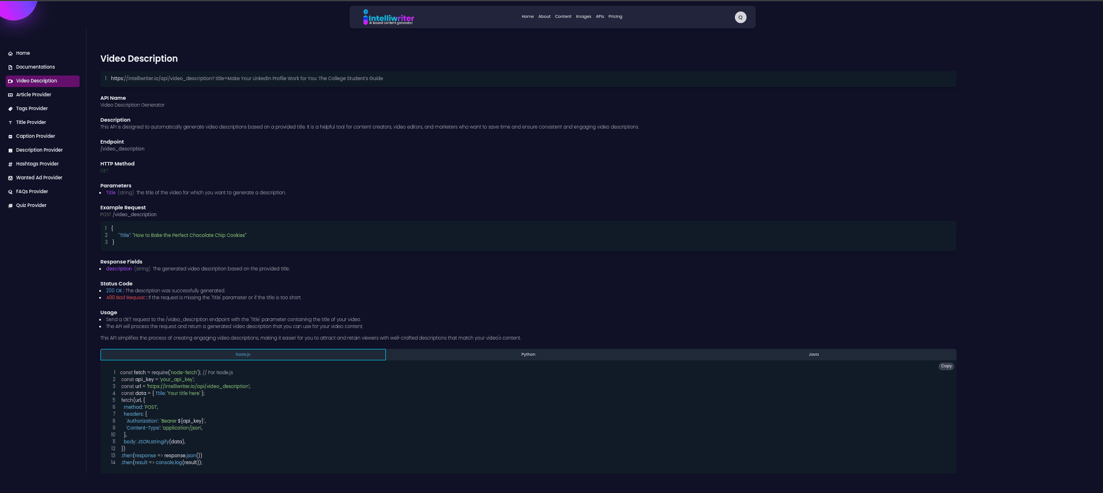Go to Home sidebar link
Image resolution: width=1103 pixels, height=493 pixels.
(x=23, y=53)
